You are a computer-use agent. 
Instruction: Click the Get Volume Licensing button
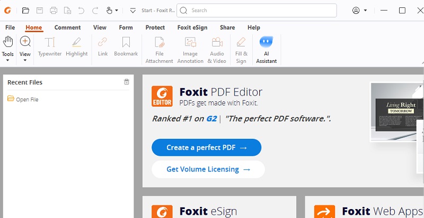click(208, 169)
